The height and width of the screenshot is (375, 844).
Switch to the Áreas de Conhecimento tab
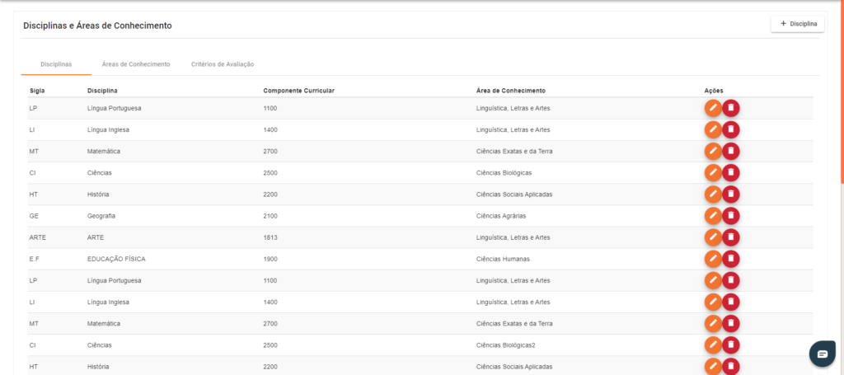click(x=135, y=64)
